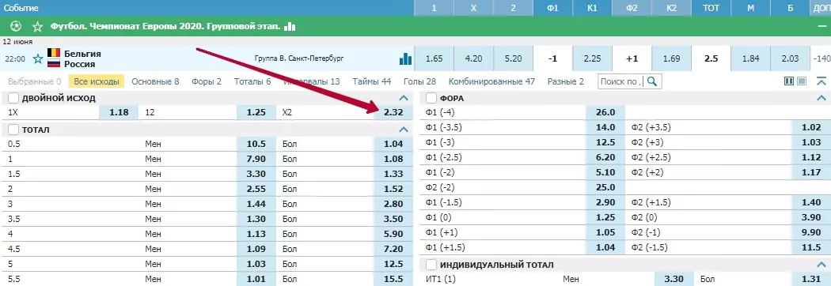
Task: Tick the ИНДИВИДУАЛЬНЫЙ ТОТАЛ checkbox
Action: point(431,265)
